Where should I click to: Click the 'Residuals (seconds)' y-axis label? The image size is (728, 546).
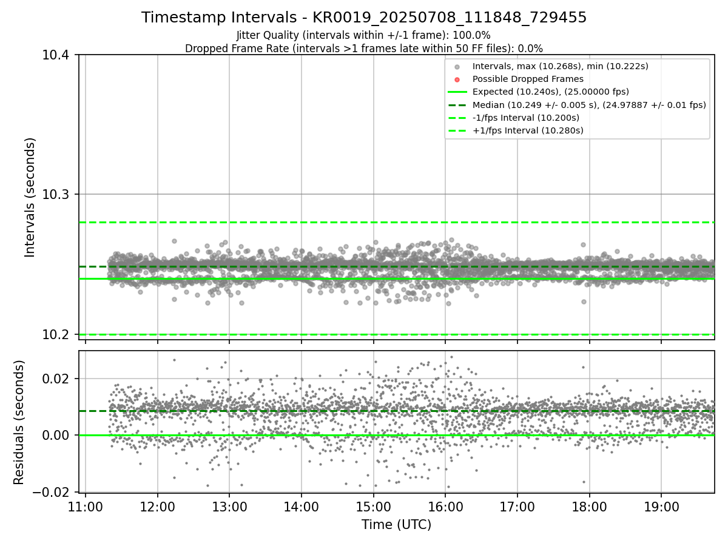pyautogui.click(x=19, y=422)
